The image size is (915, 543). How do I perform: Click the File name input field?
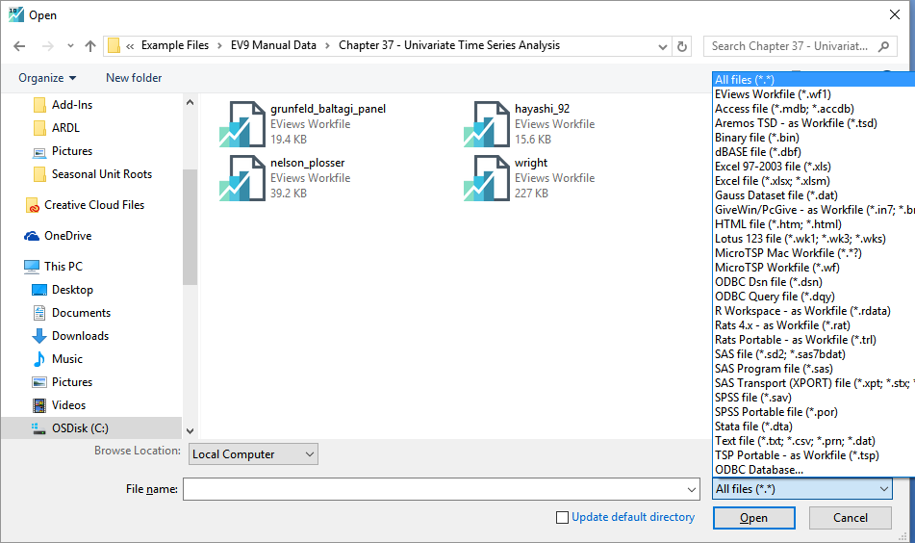(x=439, y=489)
